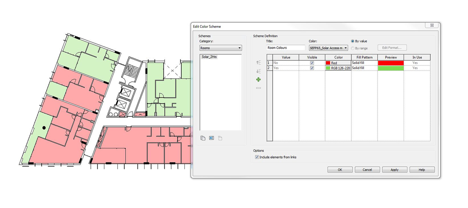Click the Preview column header
The image size is (468, 208).
[x=391, y=57]
